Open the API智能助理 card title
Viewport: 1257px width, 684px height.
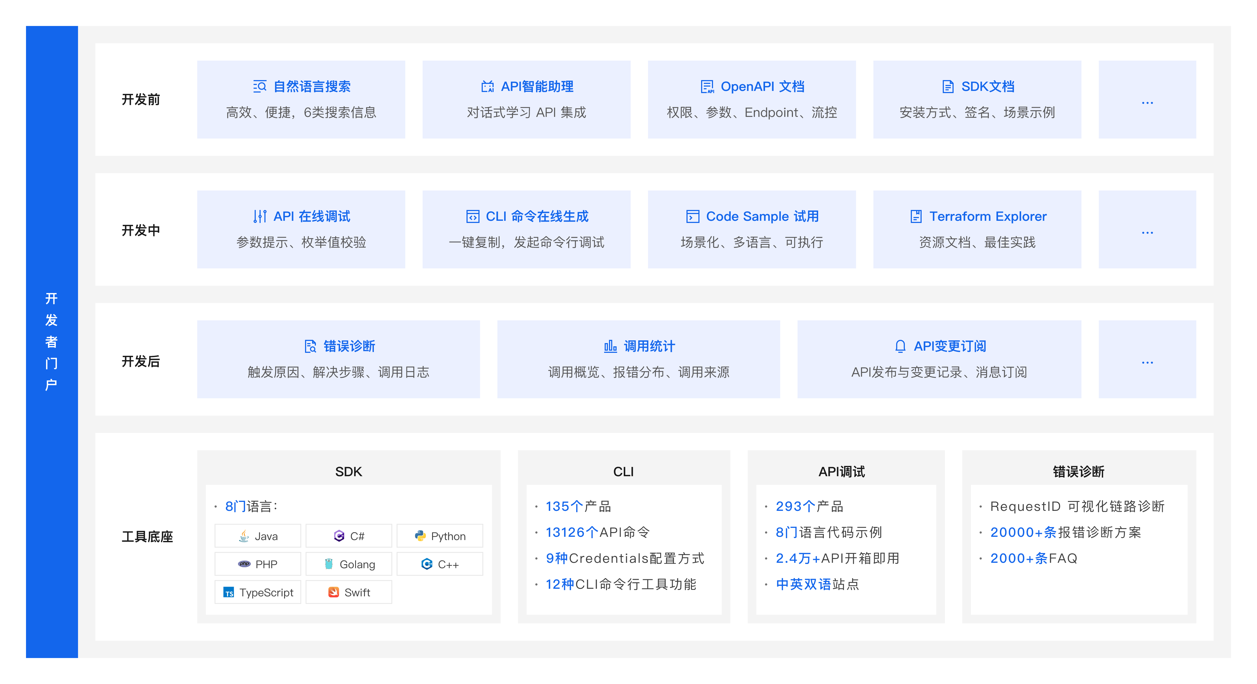pyautogui.click(x=537, y=86)
